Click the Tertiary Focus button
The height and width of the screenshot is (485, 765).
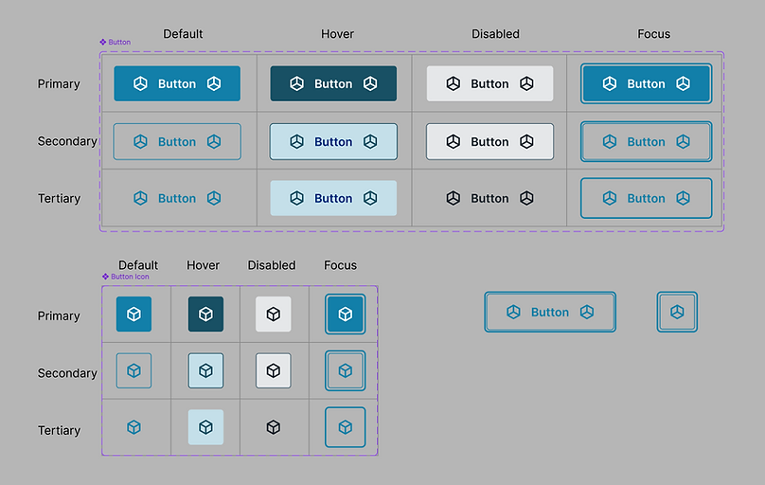646,198
